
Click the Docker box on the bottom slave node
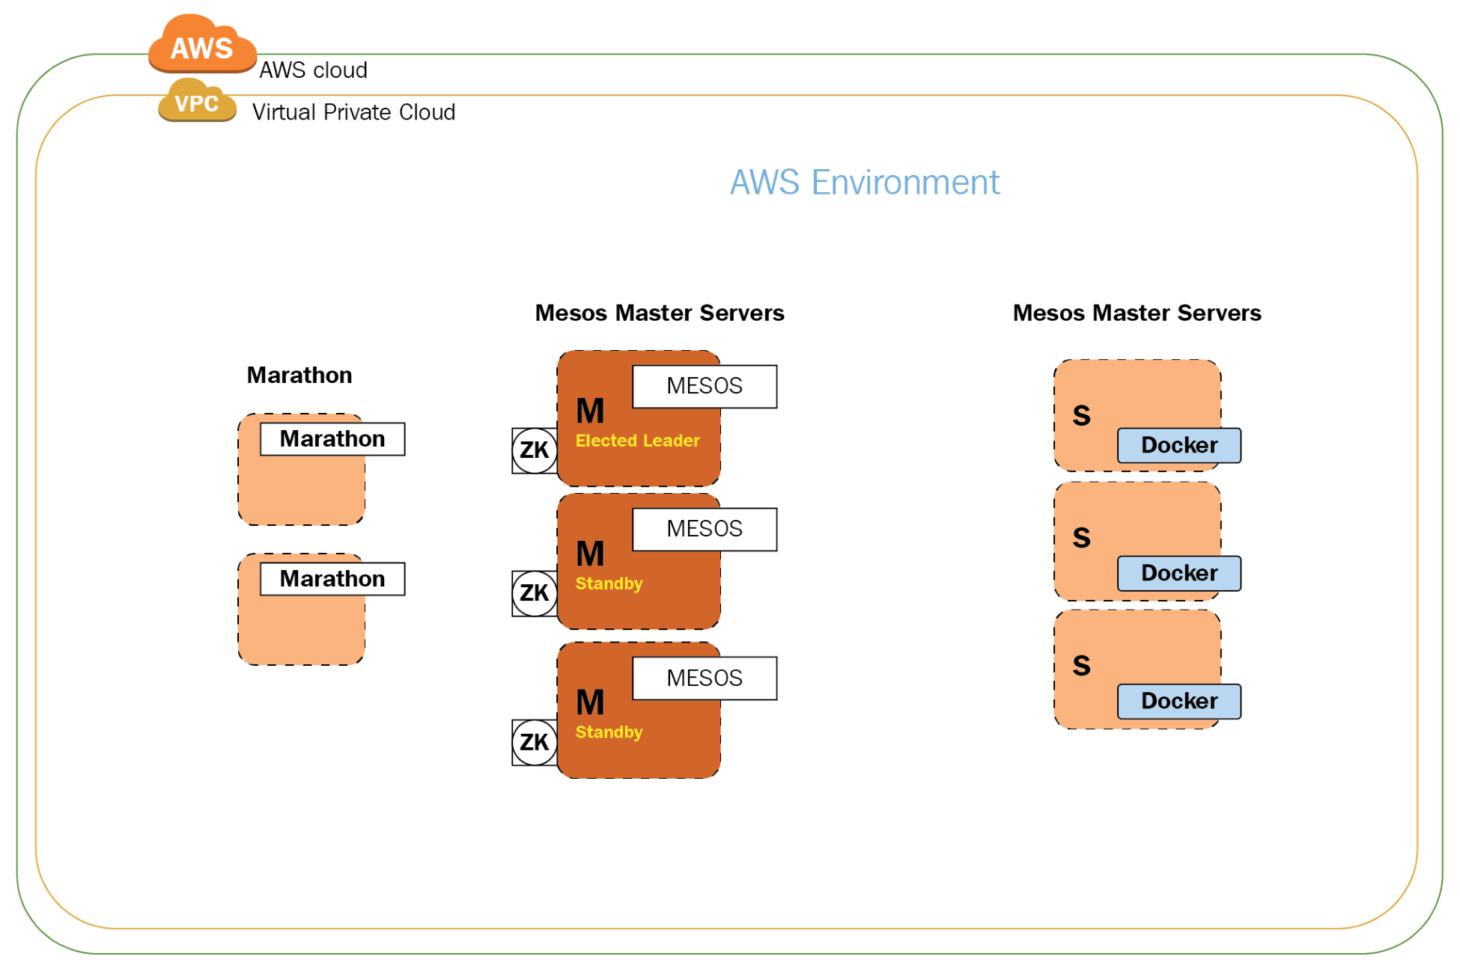pos(1179,701)
